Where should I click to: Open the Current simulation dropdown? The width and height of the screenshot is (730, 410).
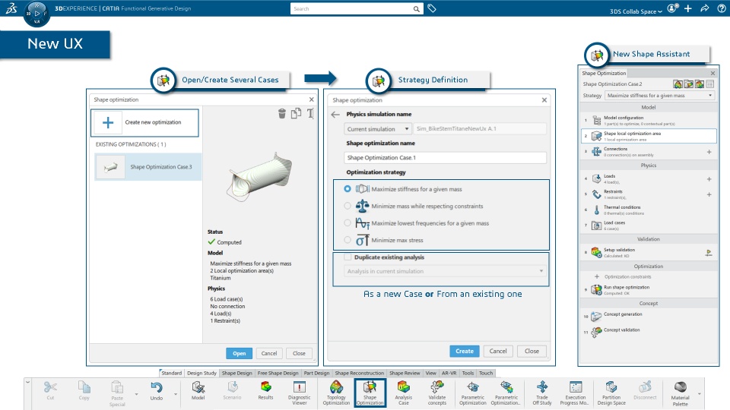378,129
